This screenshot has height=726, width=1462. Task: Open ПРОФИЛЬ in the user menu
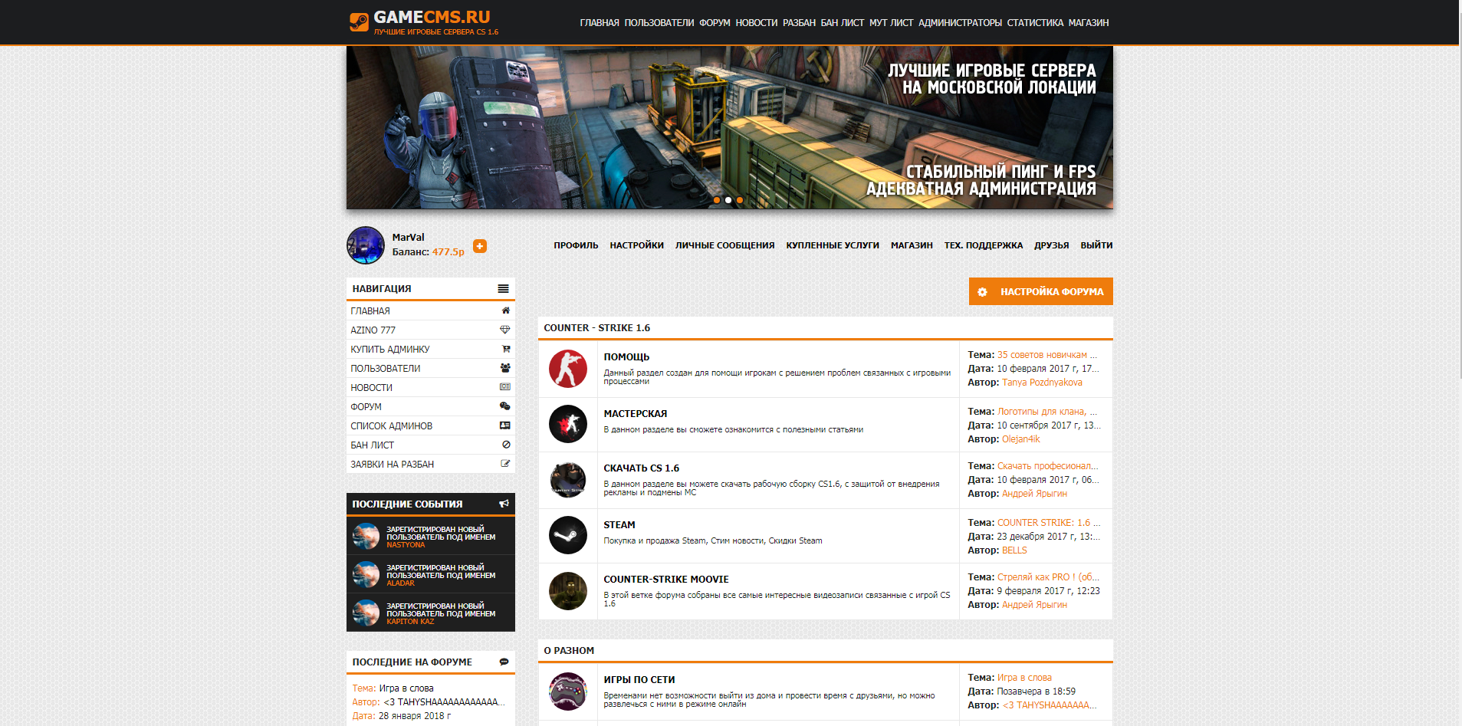click(576, 245)
